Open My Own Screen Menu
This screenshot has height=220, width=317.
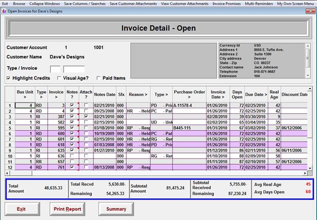tap(295, 4)
